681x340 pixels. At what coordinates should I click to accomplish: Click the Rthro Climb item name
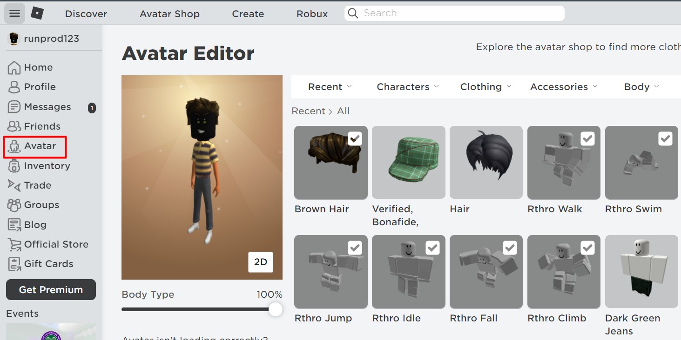tap(557, 318)
